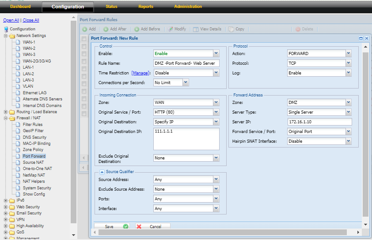
Task: Switch to the Status tab
Action: (111, 7)
